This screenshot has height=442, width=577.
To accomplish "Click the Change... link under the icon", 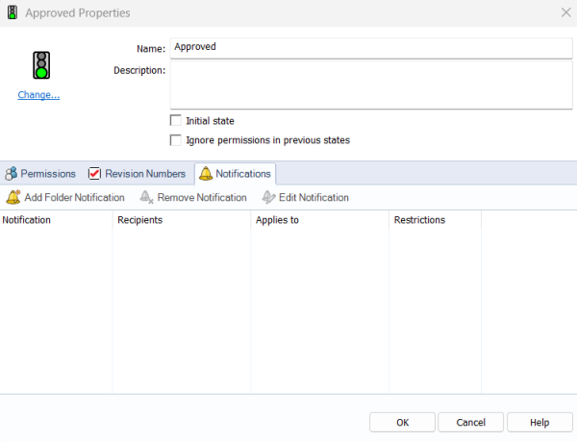I will coord(38,95).
